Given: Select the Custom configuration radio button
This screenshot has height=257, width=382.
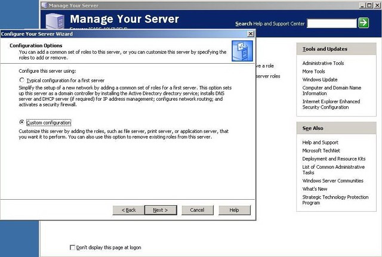Looking at the screenshot, I should pos(22,122).
